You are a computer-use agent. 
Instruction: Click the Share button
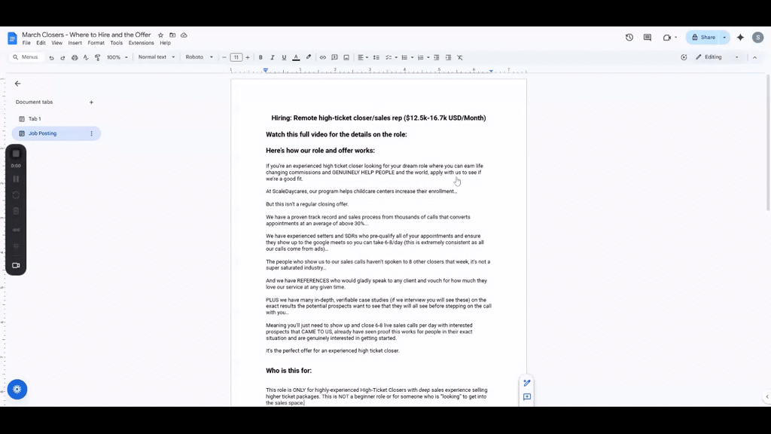703,38
